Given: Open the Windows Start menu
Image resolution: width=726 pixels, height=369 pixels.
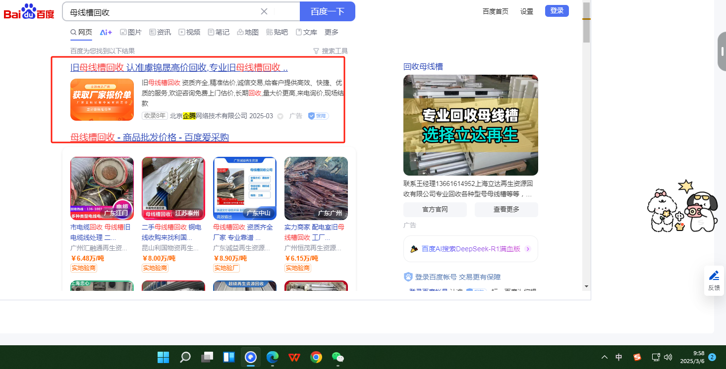Looking at the screenshot, I should tap(163, 357).
